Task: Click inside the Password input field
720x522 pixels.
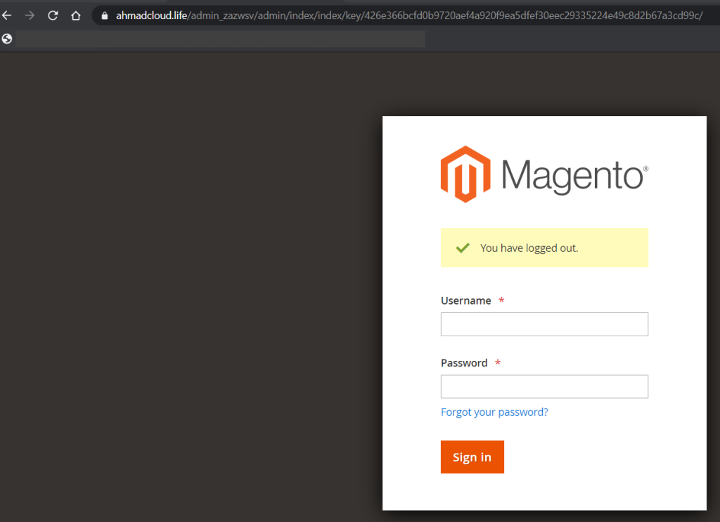Action: pos(544,386)
